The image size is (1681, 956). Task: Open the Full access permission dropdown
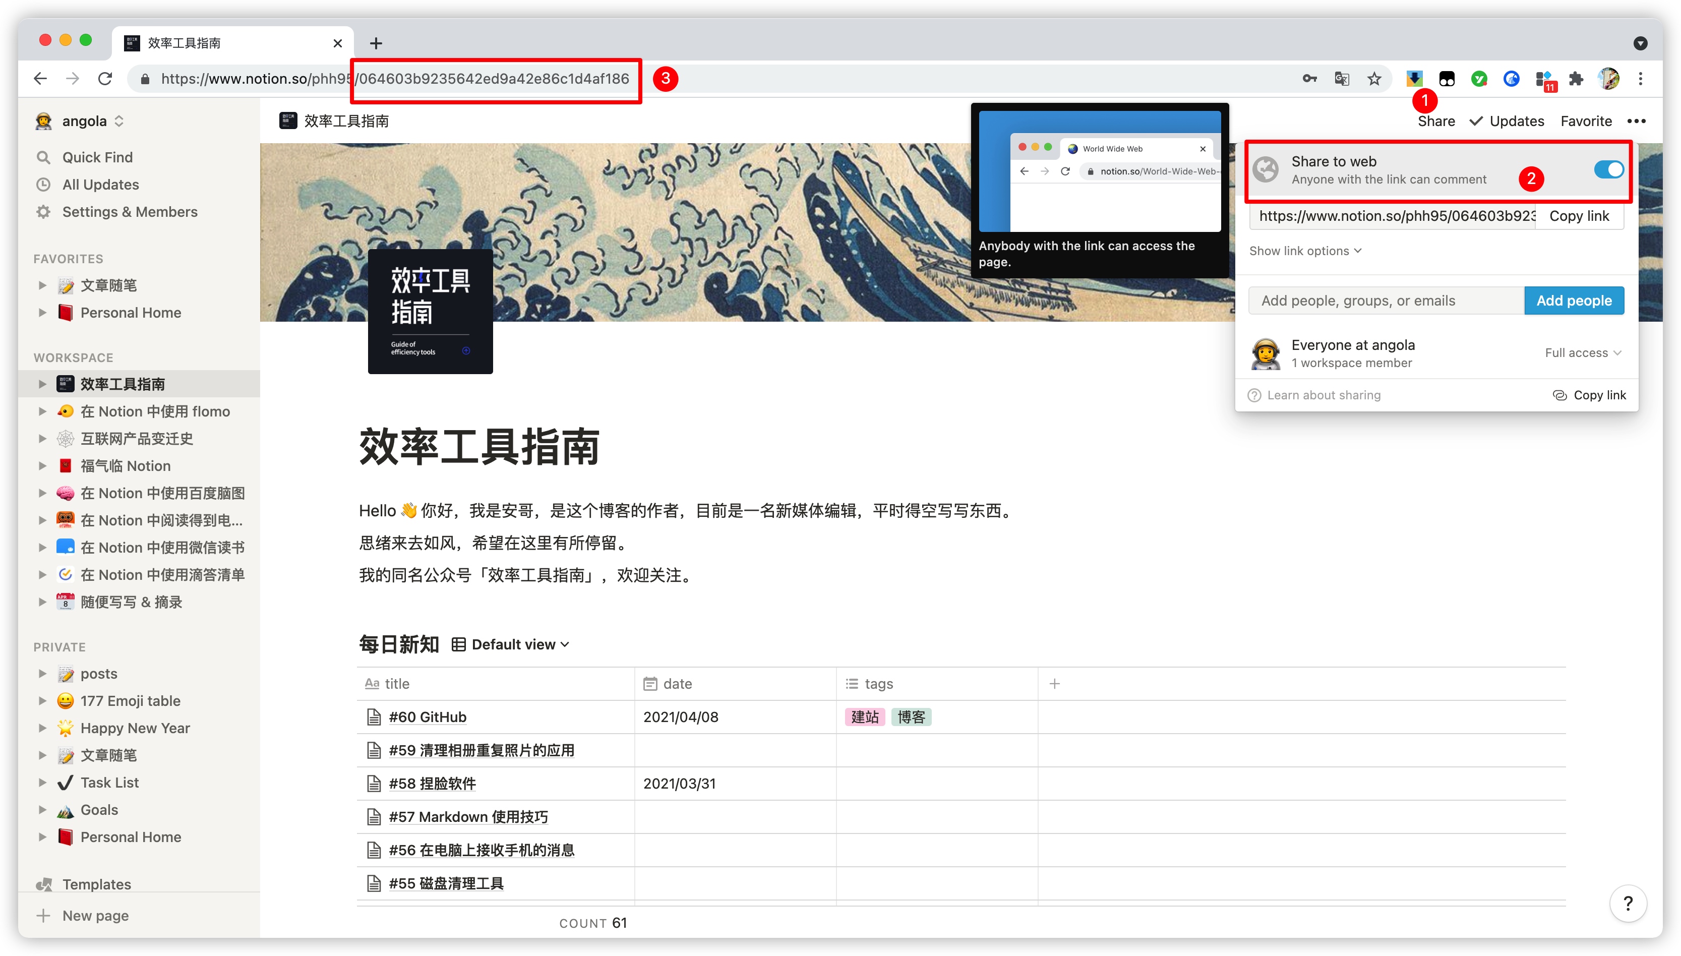[x=1582, y=353]
